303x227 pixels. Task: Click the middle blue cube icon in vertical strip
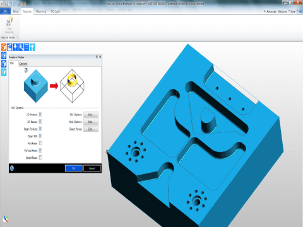coord(4,64)
